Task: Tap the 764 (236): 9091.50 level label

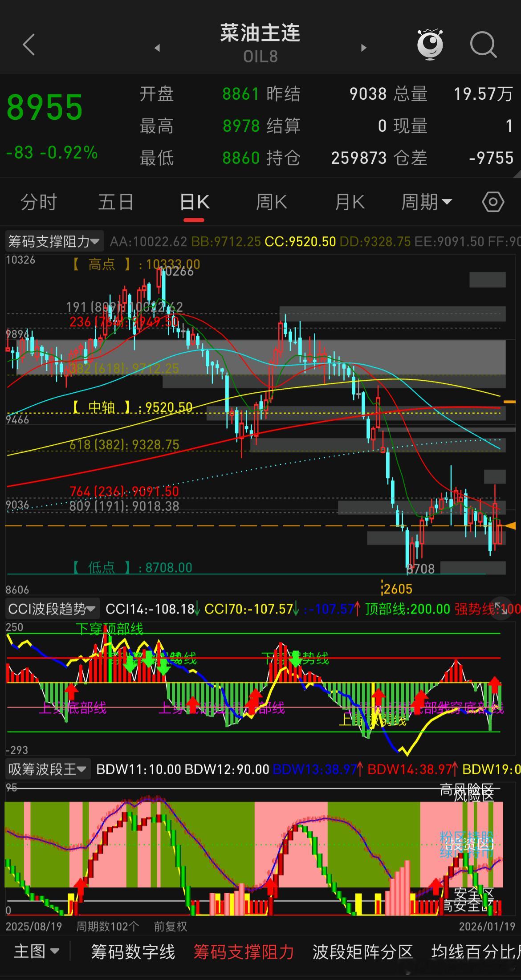Action: (x=124, y=491)
